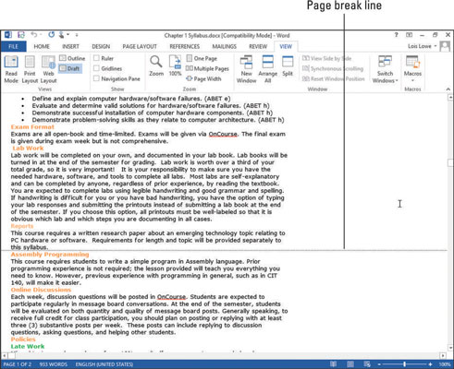Click the 100% zoom level in status bar

coord(444,364)
